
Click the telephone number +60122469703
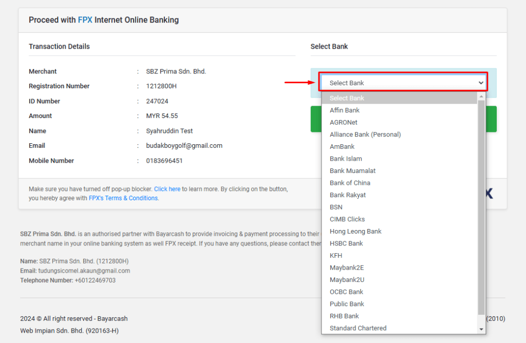95,280
